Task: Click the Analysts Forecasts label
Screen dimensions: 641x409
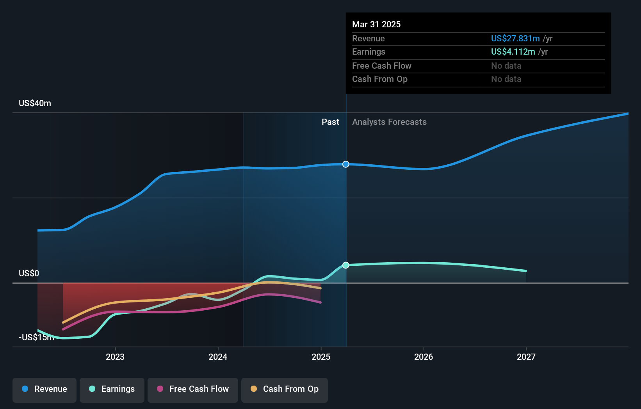Action: [389, 122]
